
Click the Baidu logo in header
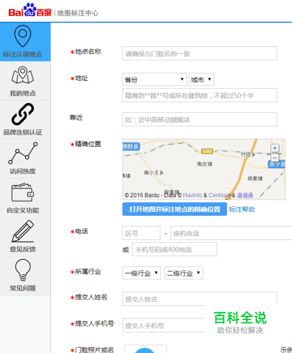[30, 11]
